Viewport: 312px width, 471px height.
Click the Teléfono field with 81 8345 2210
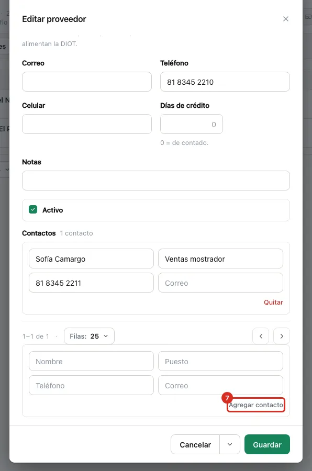click(225, 82)
